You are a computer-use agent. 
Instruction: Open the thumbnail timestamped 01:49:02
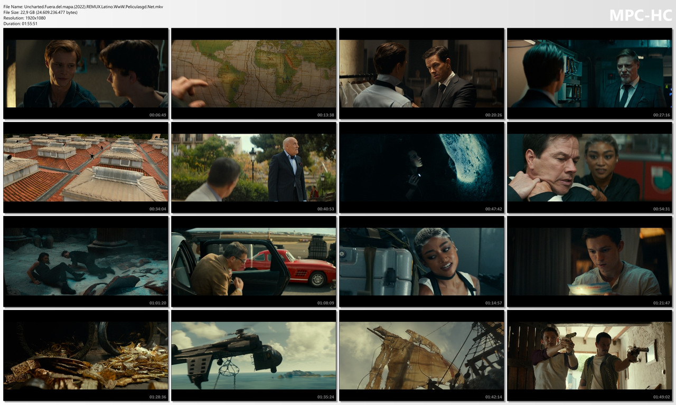589,355
